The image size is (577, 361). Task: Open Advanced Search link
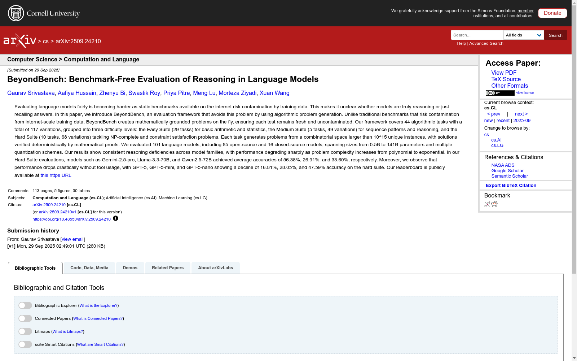486,43
